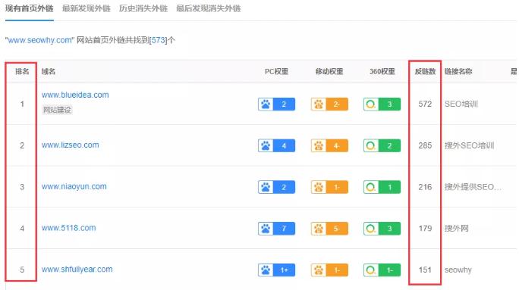Open www.blueidea.com domain link
The image size is (519, 290).
coord(75,95)
